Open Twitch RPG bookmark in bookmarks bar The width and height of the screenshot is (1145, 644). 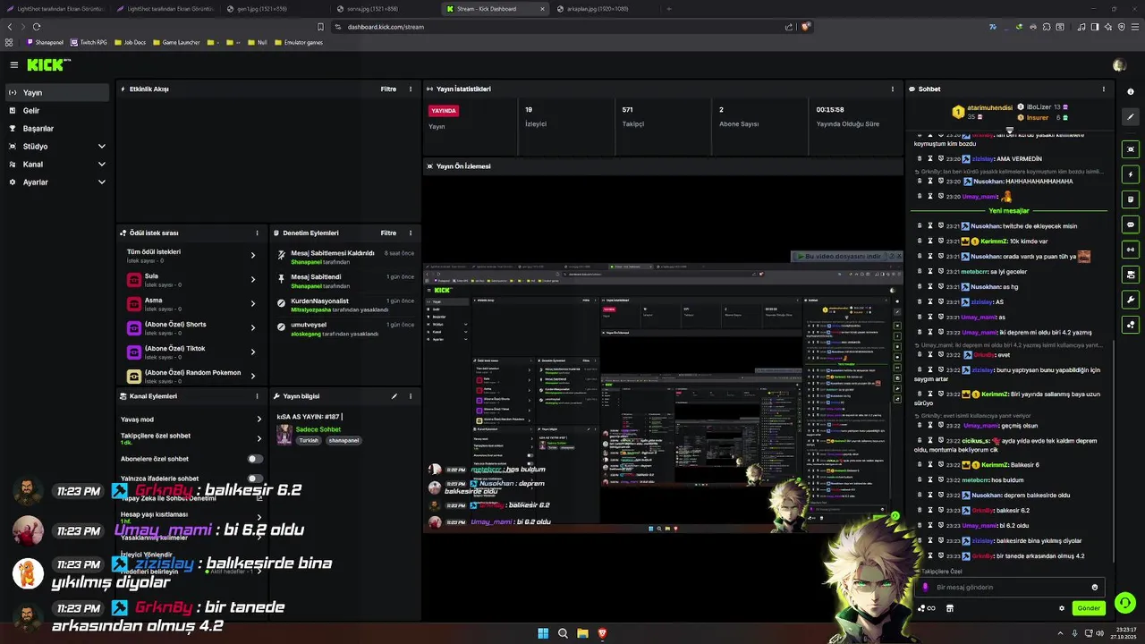88,42
